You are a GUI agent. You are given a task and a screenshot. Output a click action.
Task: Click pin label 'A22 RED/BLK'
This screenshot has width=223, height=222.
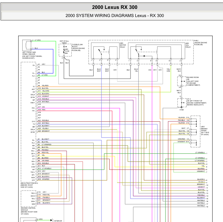43,120
